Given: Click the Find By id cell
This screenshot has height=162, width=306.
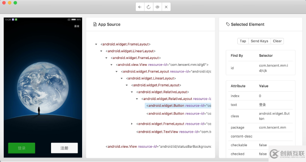Looking at the screenshot, I should pos(232,68).
